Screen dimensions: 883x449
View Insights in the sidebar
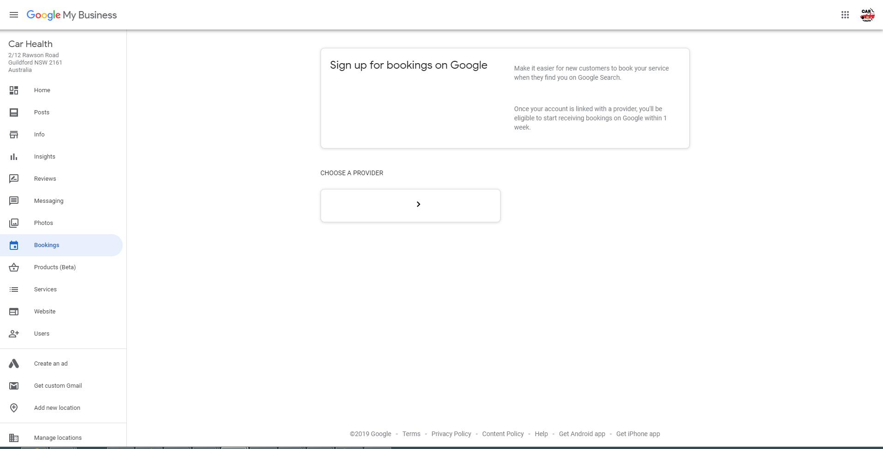click(61, 157)
